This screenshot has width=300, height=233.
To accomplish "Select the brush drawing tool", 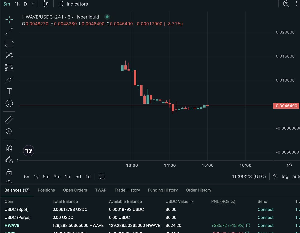I will [9, 79].
